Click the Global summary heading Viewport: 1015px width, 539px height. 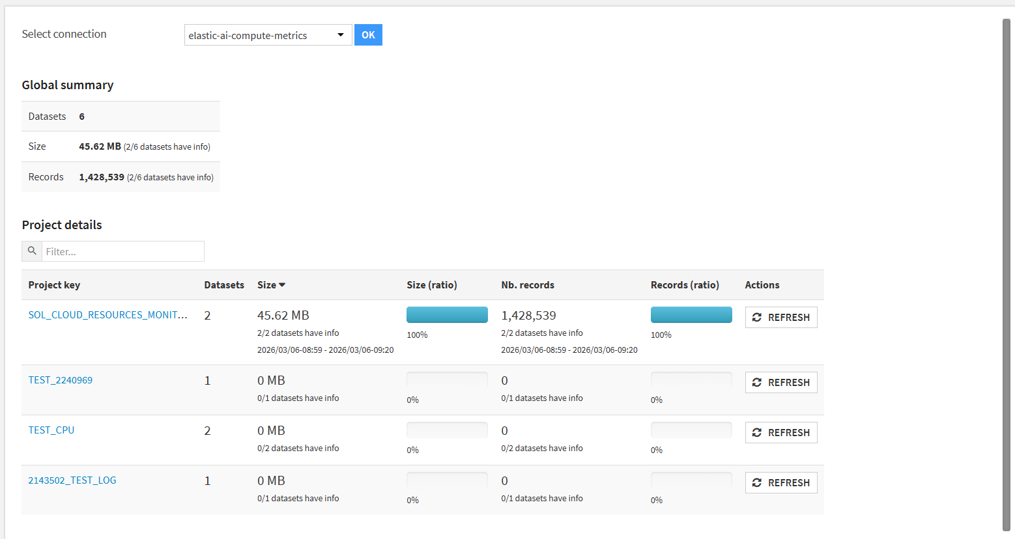[68, 85]
